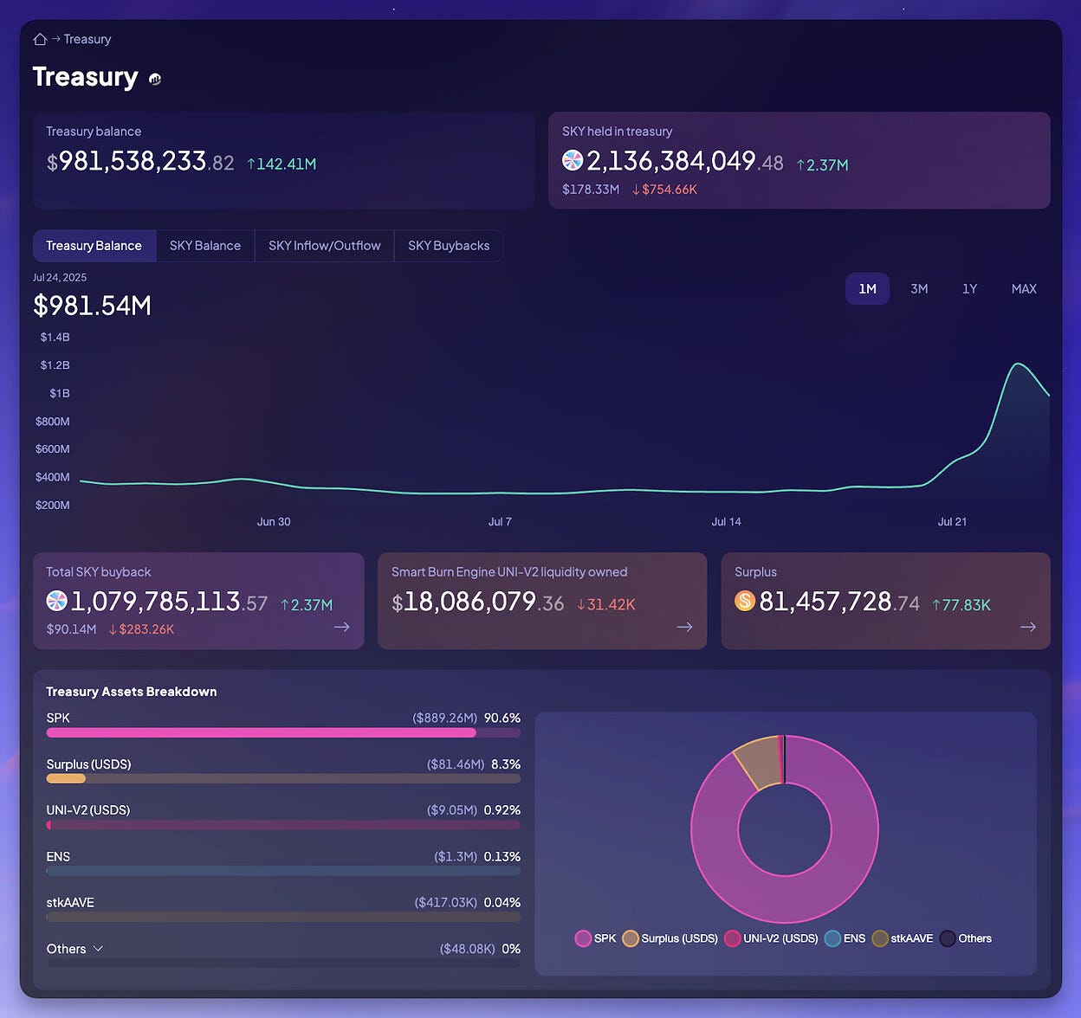Click SKY token icon in SKY held card
The width and height of the screenshot is (1081, 1018).
click(573, 160)
